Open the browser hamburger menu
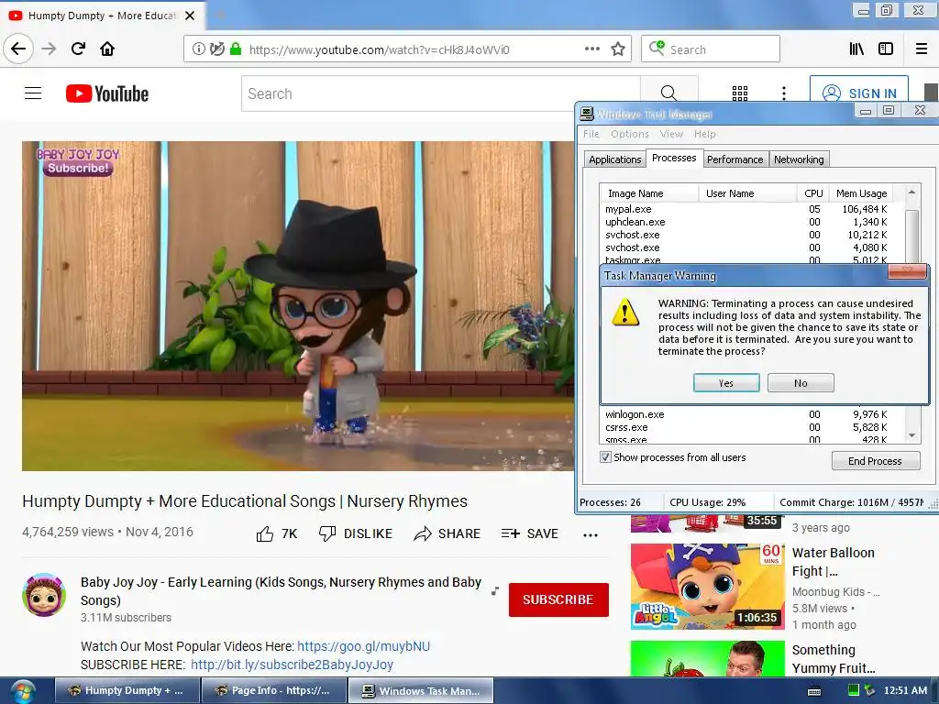Image resolution: width=939 pixels, height=704 pixels. point(922,49)
